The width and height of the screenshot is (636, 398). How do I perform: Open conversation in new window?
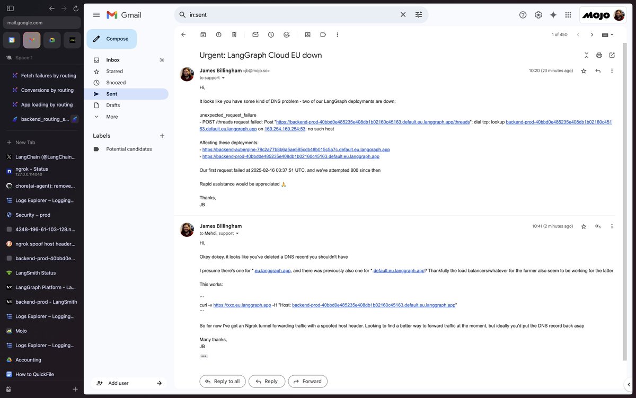tap(612, 55)
